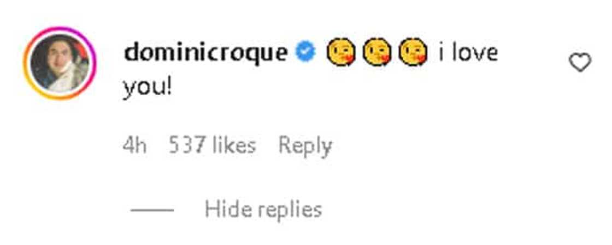Like the comment with the heart icon
This screenshot has width=612, height=245.
click(x=580, y=63)
